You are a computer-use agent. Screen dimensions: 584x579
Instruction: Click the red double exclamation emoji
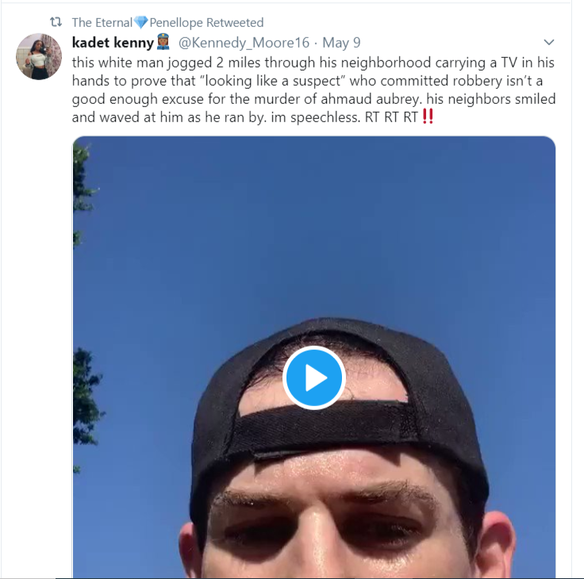tap(428, 117)
